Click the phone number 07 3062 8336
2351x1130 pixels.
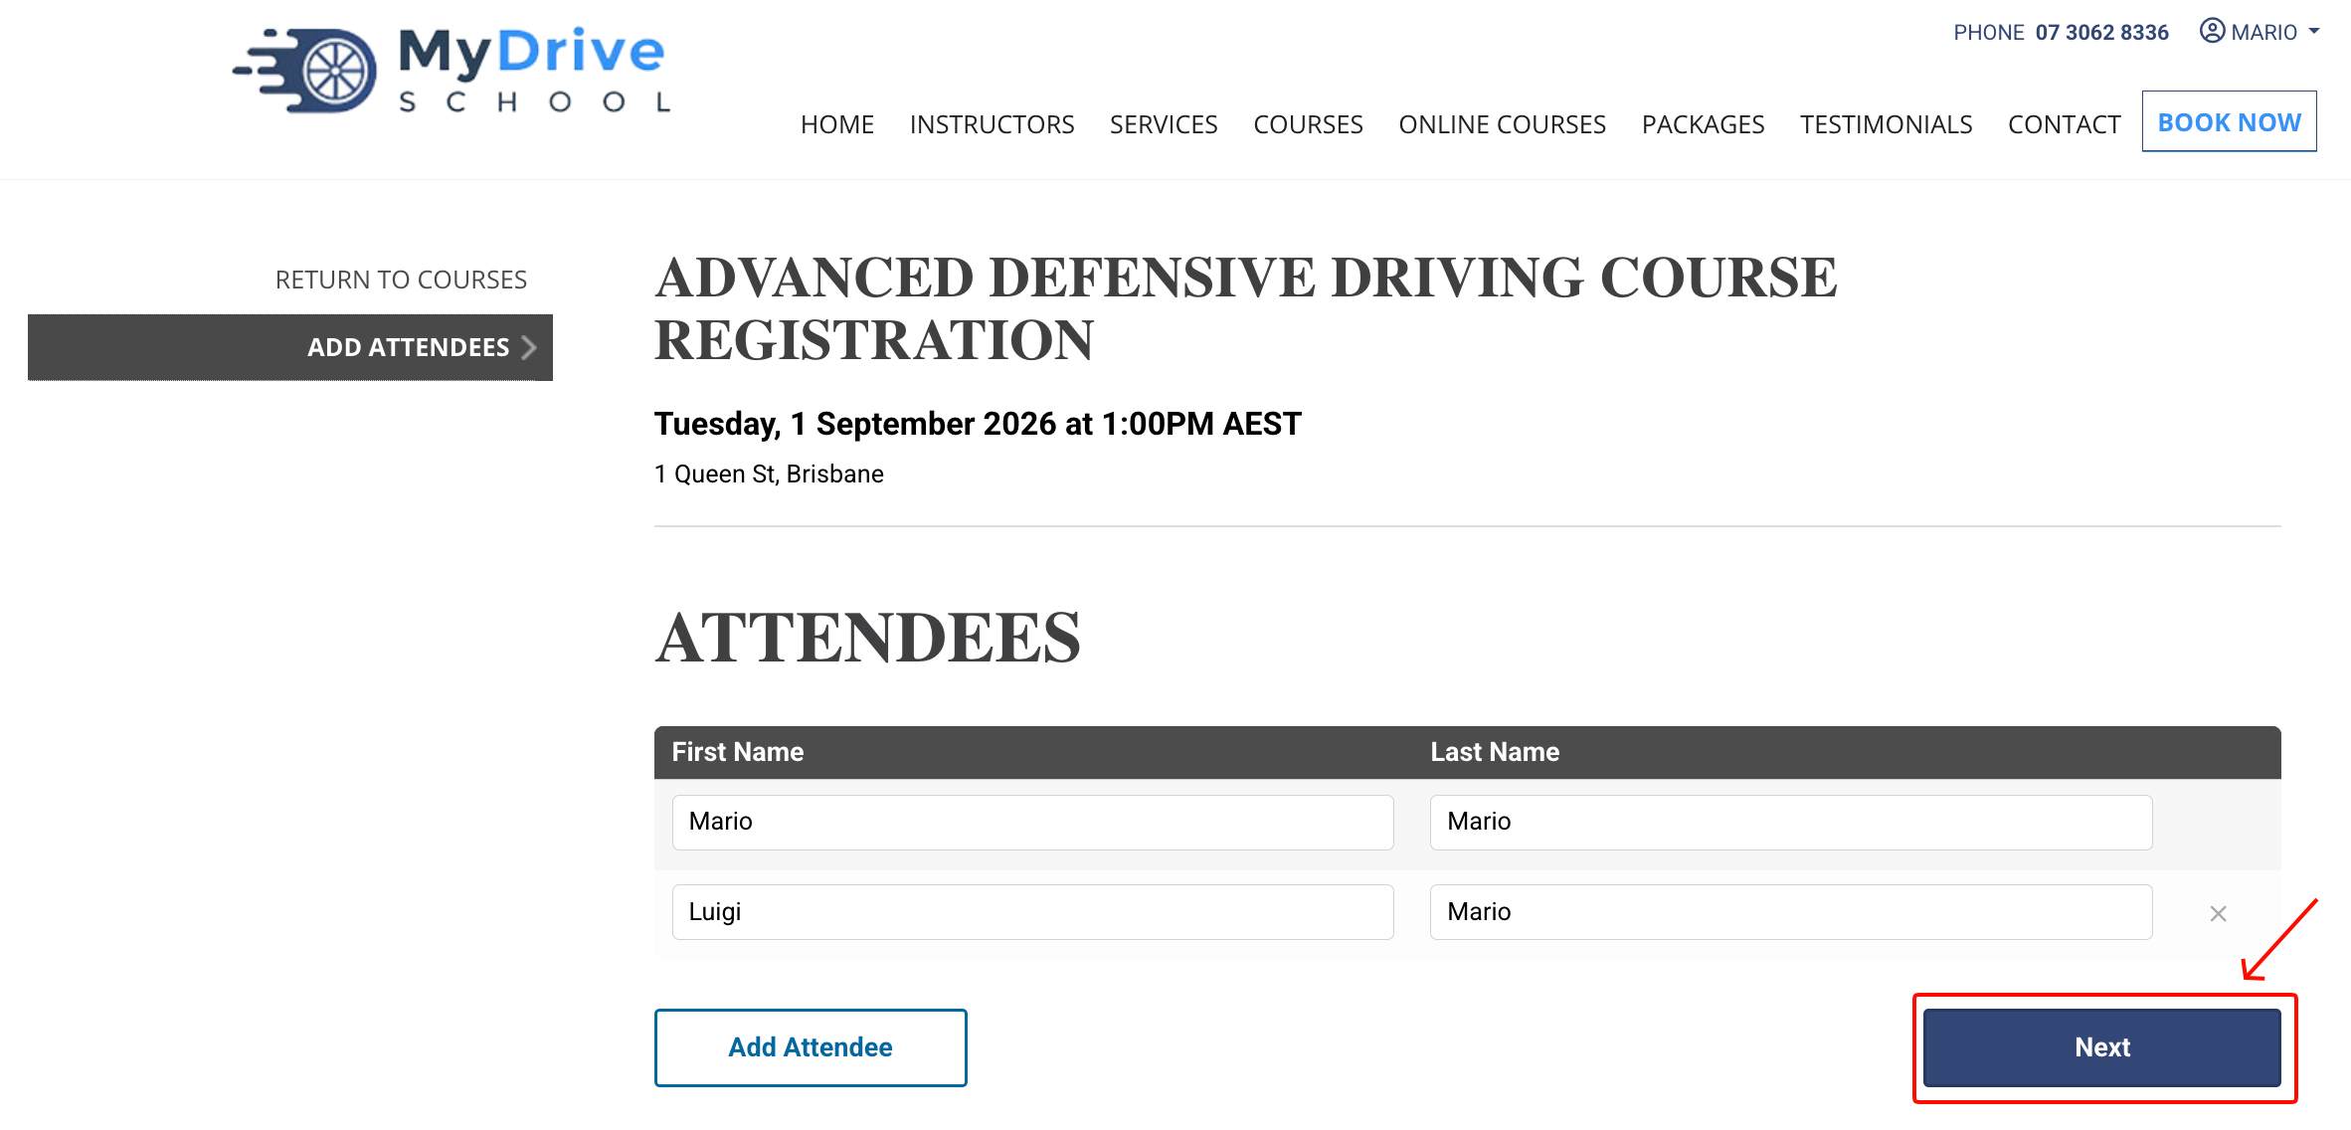pos(2101,32)
